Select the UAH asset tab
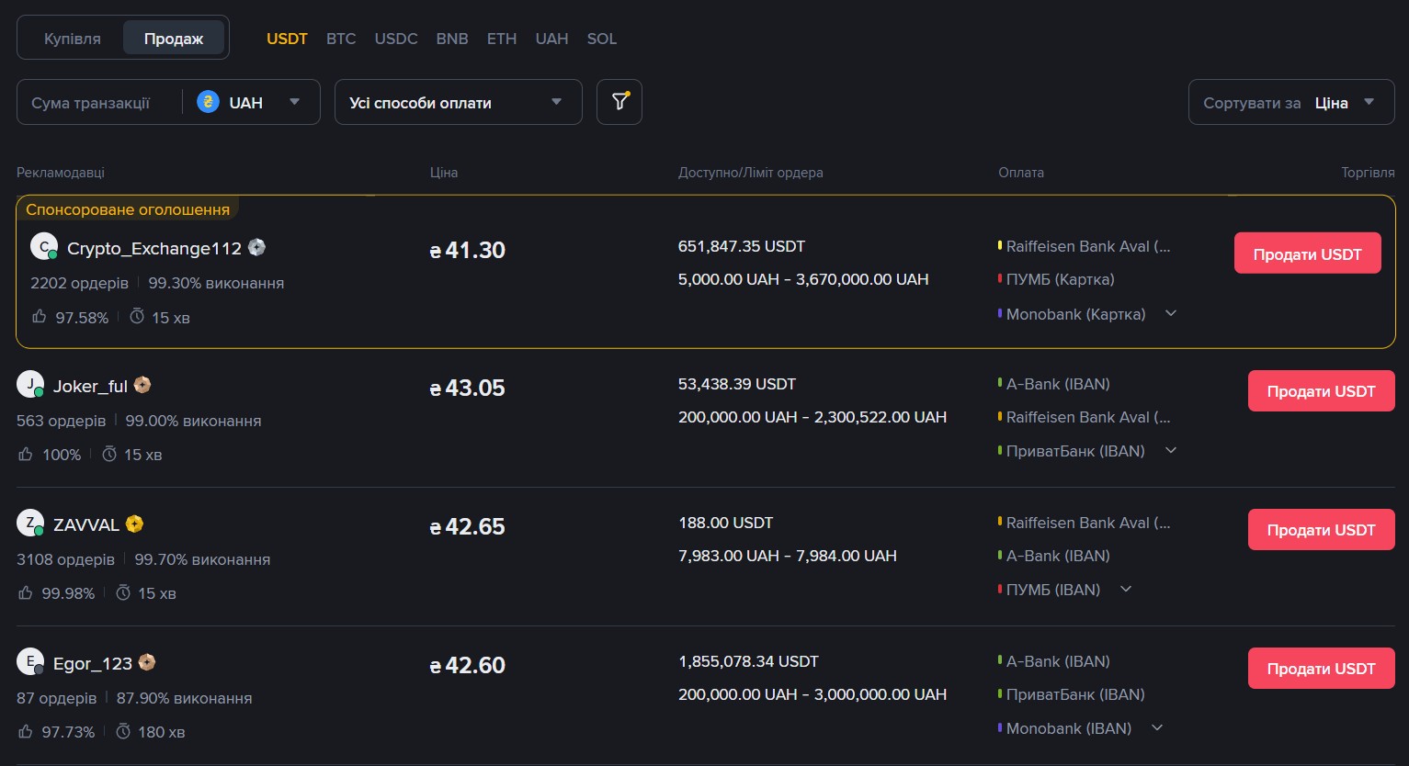The width and height of the screenshot is (1409, 766). point(551,39)
